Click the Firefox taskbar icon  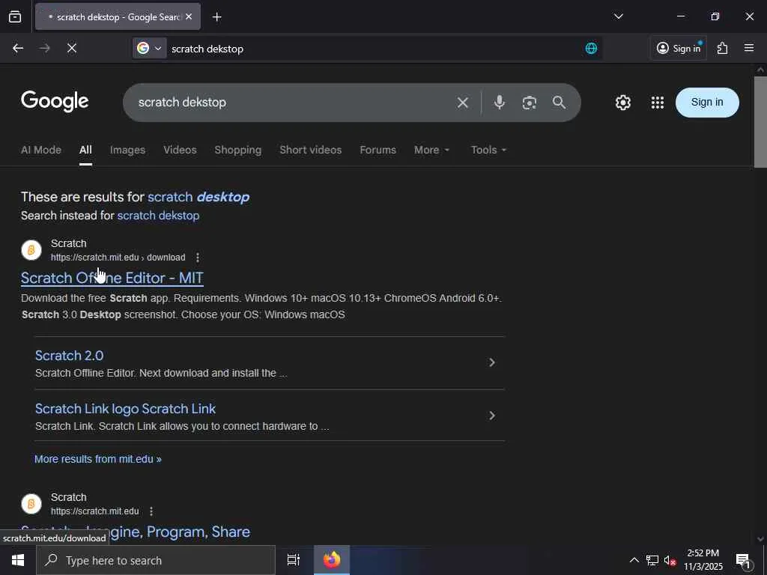tap(332, 560)
